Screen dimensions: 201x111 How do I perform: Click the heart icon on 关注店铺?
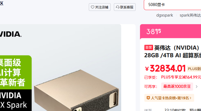tap(92, 7)
